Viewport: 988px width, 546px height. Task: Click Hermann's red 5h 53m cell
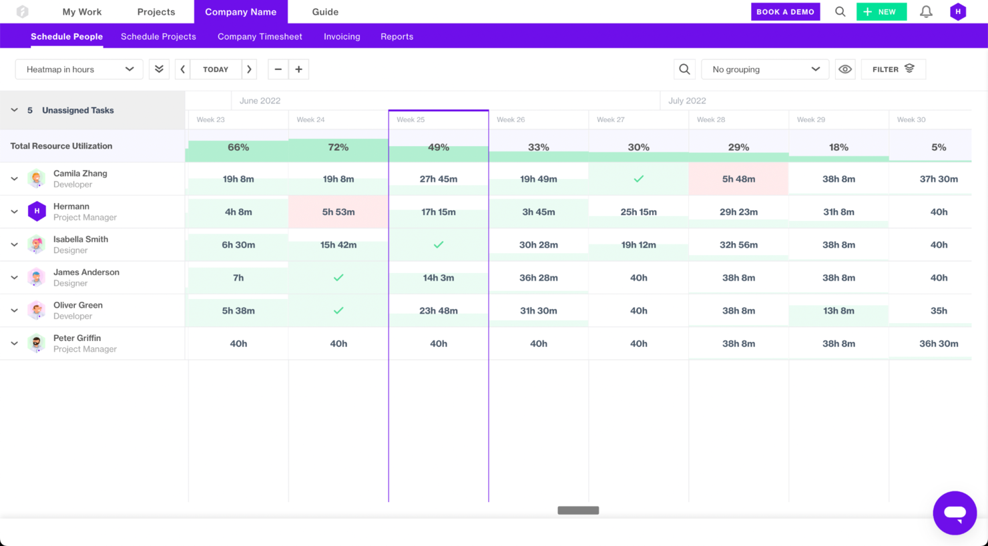coord(338,212)
